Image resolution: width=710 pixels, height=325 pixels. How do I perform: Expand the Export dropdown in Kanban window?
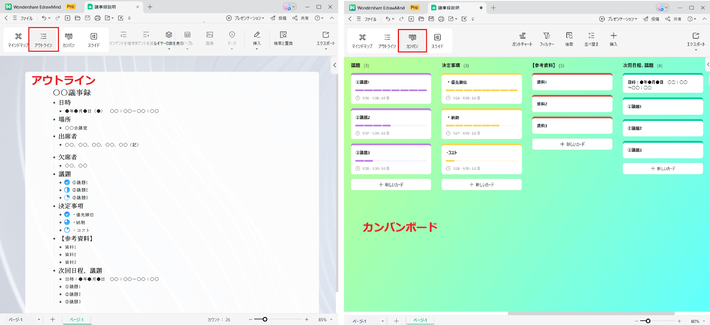(696, 50)
